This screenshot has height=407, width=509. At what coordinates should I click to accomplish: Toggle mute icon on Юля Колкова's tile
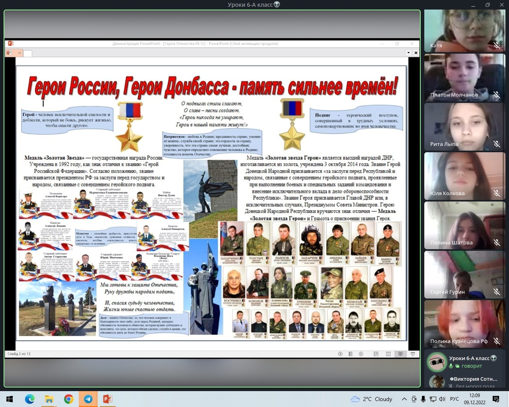point(497,193)
